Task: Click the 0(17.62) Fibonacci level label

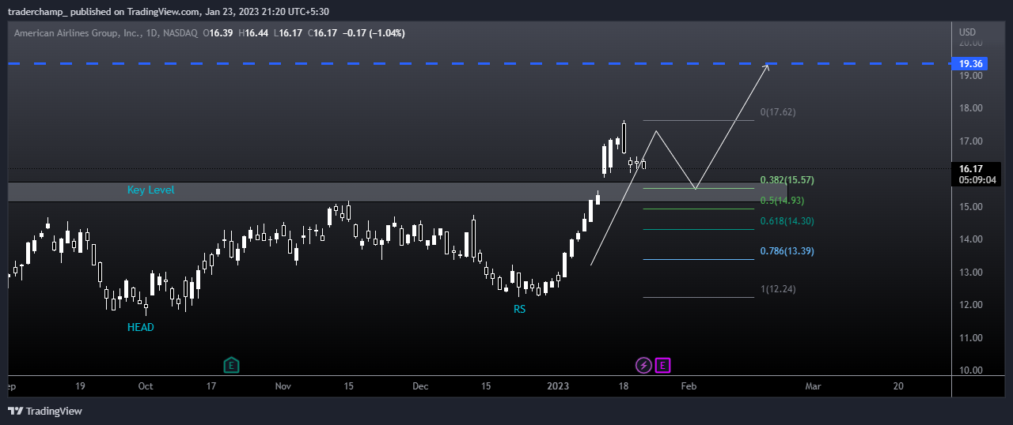Action: click(x=778, y=112)
